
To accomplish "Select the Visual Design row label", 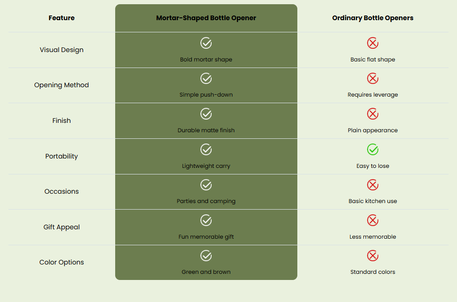I will 61,50.
